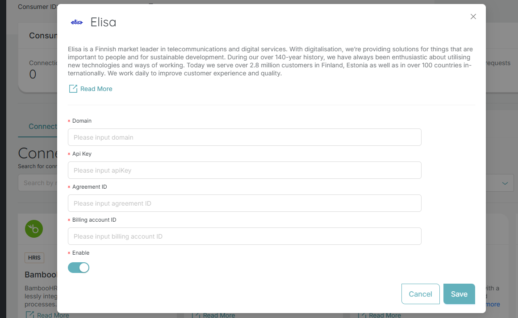
Task: Click the search connectors field in the background
Action: (x=38, y=183)
